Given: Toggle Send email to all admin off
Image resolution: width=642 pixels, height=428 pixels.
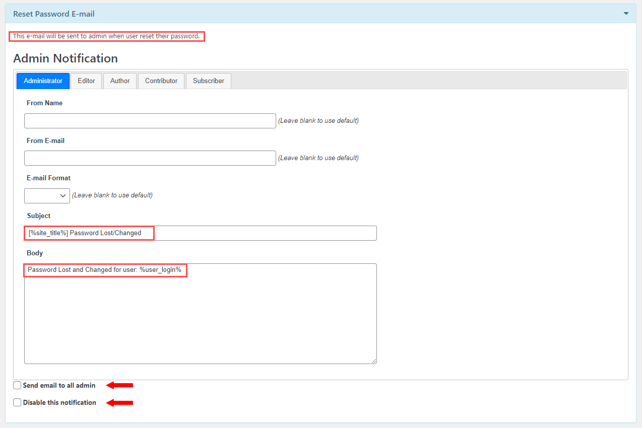Looking at the screenshot, I should click(x=17, y=385).
